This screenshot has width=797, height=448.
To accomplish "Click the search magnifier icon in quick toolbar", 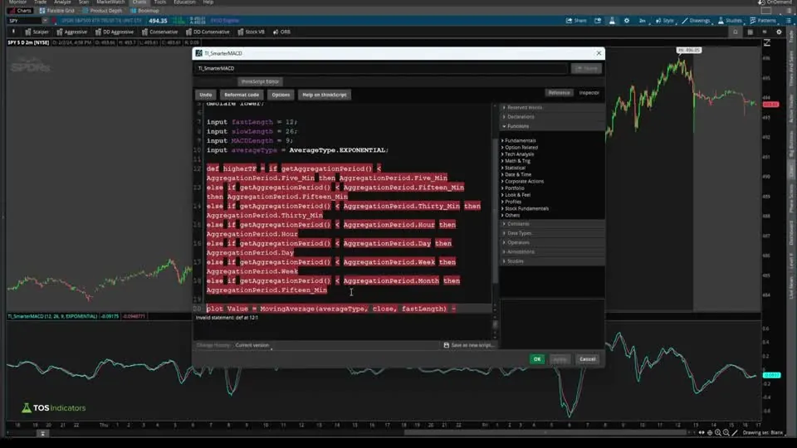I will point(736,32).
